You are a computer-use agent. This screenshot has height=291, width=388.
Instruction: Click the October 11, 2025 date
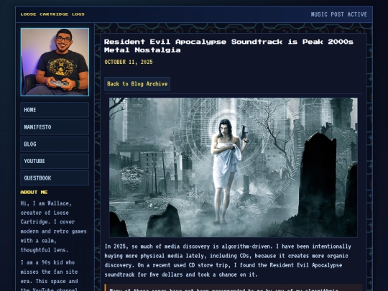tap(129, 62)
